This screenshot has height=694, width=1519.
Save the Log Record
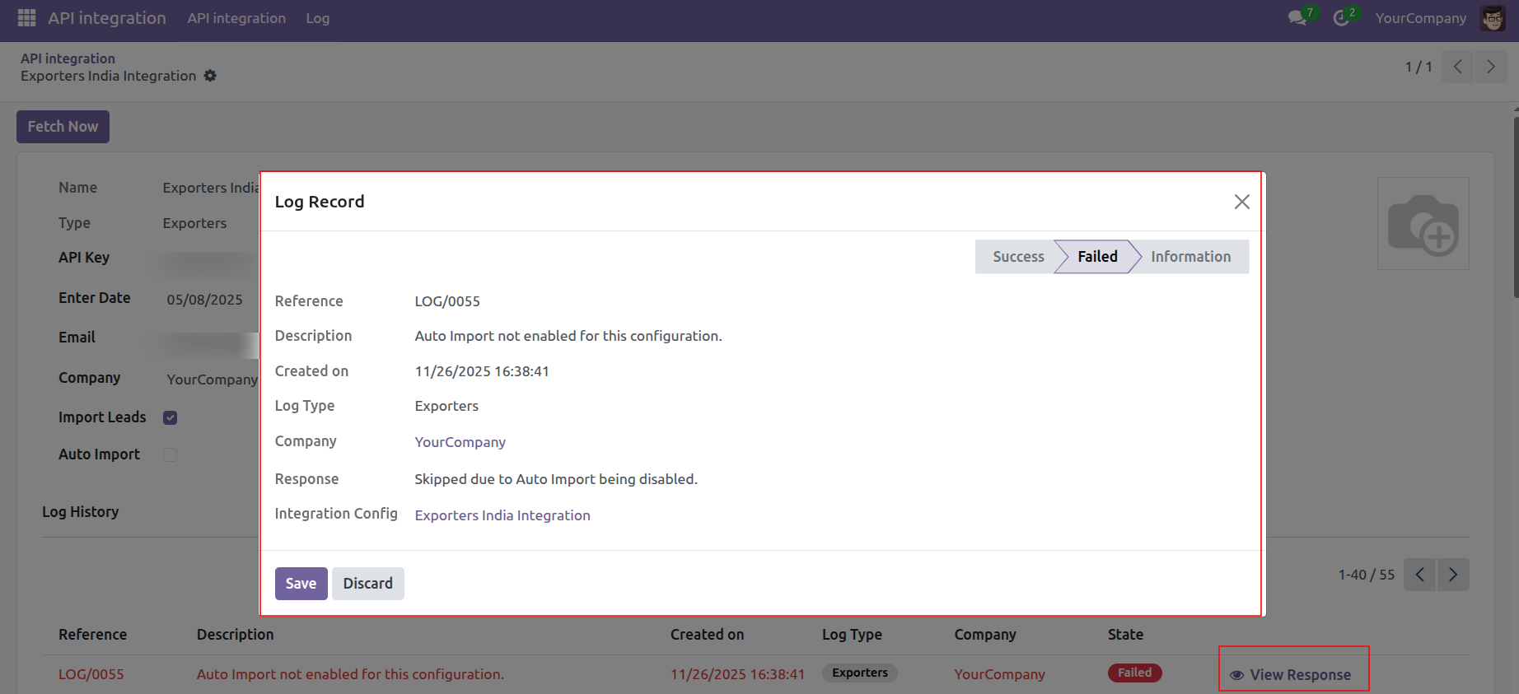coord(301,584)
